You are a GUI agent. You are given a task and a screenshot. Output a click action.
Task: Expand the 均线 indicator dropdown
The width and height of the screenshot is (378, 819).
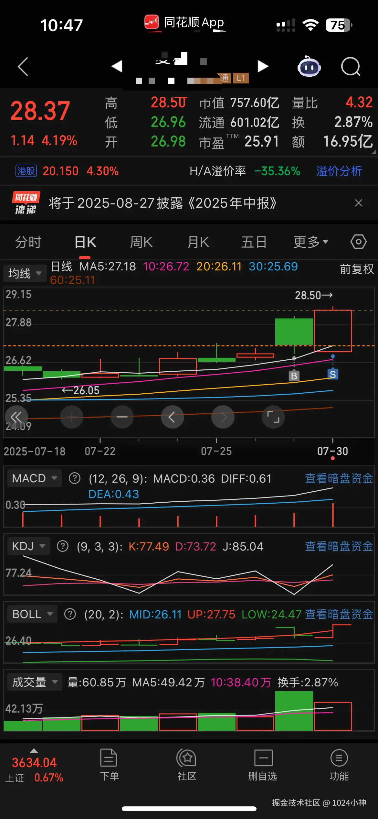(25, 274)
